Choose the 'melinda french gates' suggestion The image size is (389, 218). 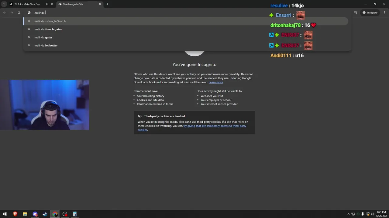[x=186, y=29]
